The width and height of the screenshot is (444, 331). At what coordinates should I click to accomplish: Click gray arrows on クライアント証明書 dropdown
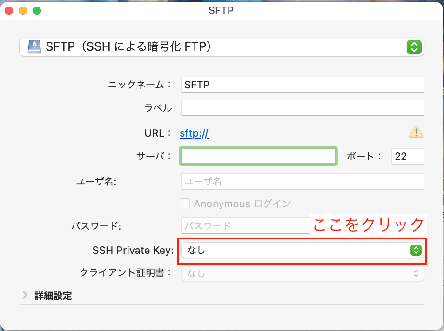(416, 273)
